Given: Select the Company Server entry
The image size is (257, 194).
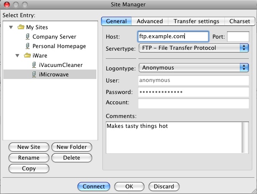Looking at the screenshot, I should click(x=54, y=37).
